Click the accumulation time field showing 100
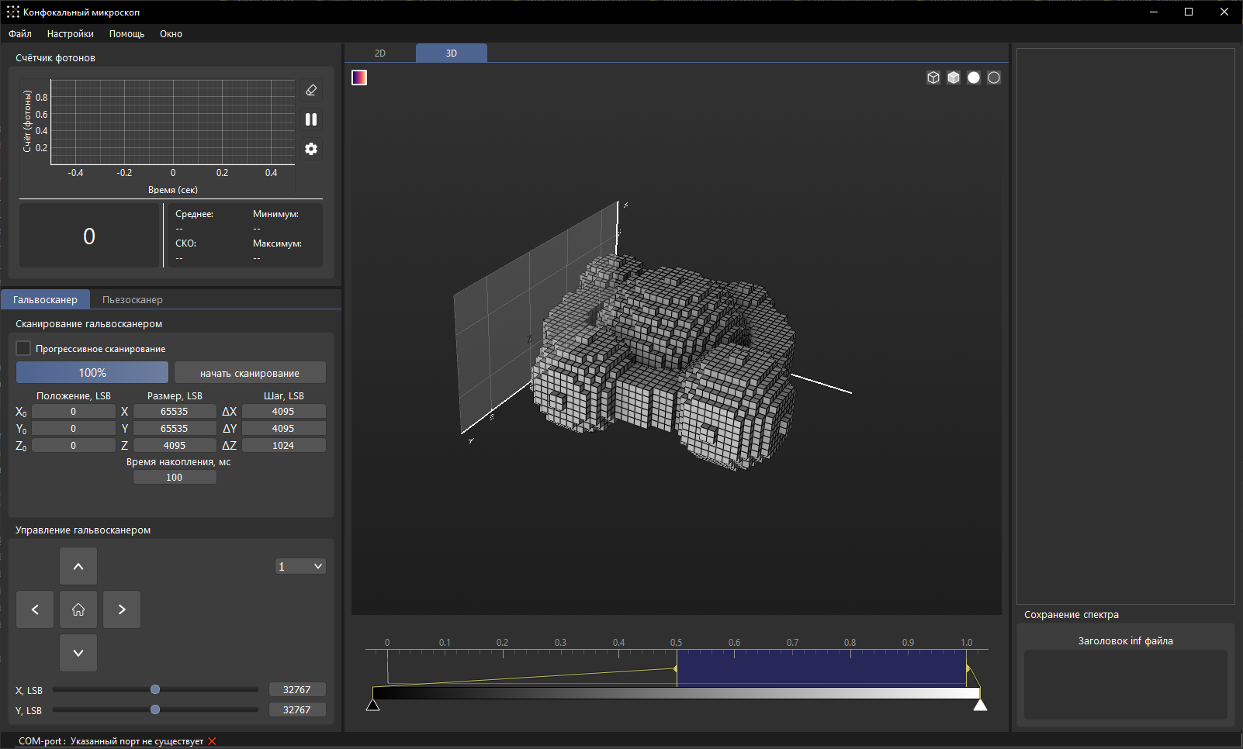 pos(175,478)
